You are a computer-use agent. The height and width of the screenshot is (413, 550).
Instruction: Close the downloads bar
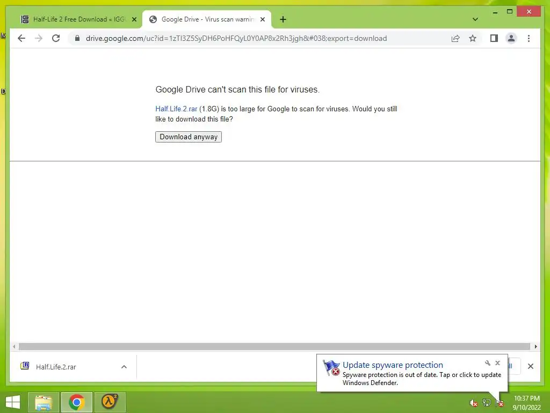[530, 366]
